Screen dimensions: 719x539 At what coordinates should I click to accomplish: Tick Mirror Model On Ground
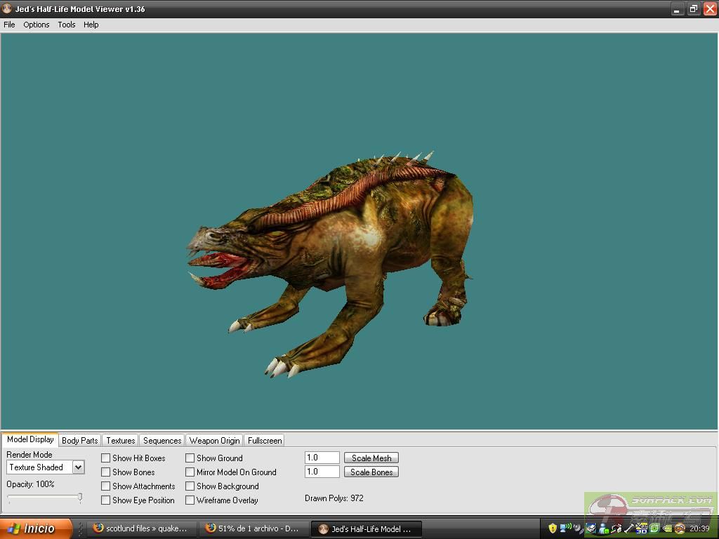[x=190, y=472]
